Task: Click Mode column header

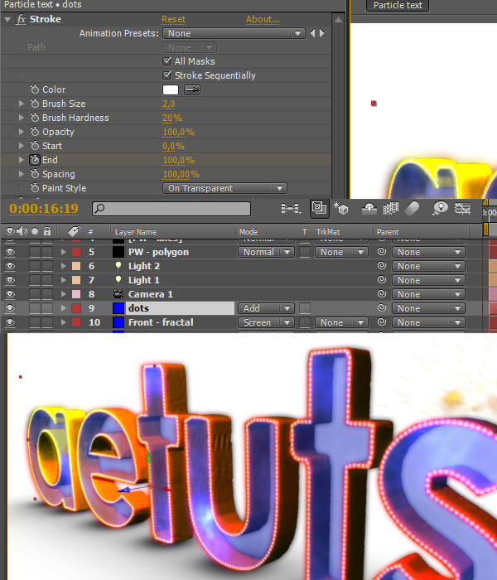Action: tap(248, 232)
